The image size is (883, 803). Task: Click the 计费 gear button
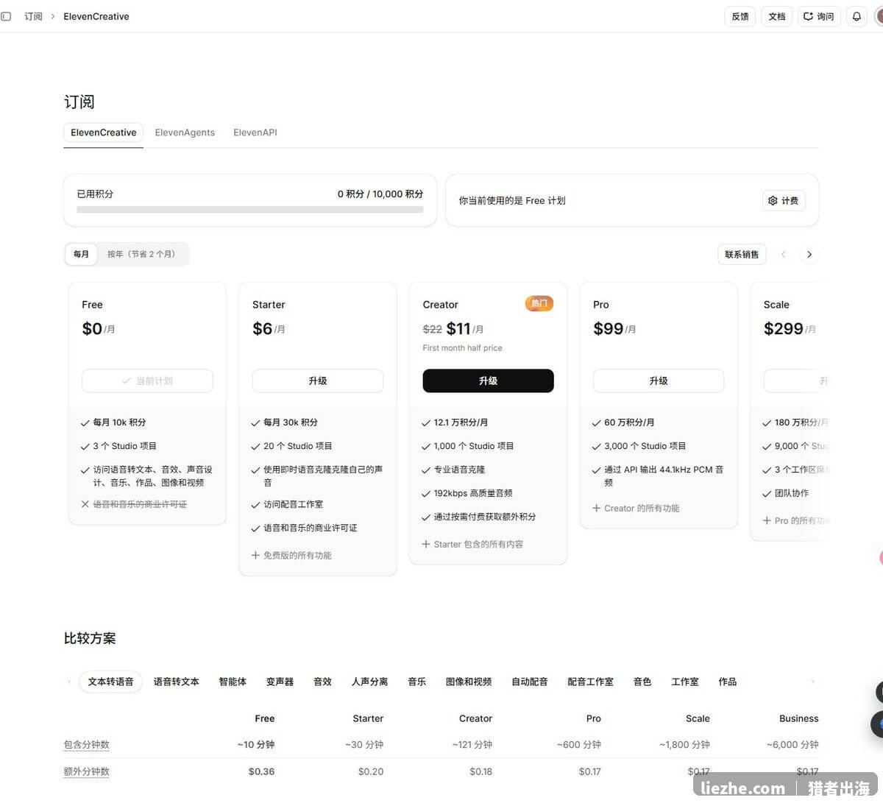click(783, 200)
